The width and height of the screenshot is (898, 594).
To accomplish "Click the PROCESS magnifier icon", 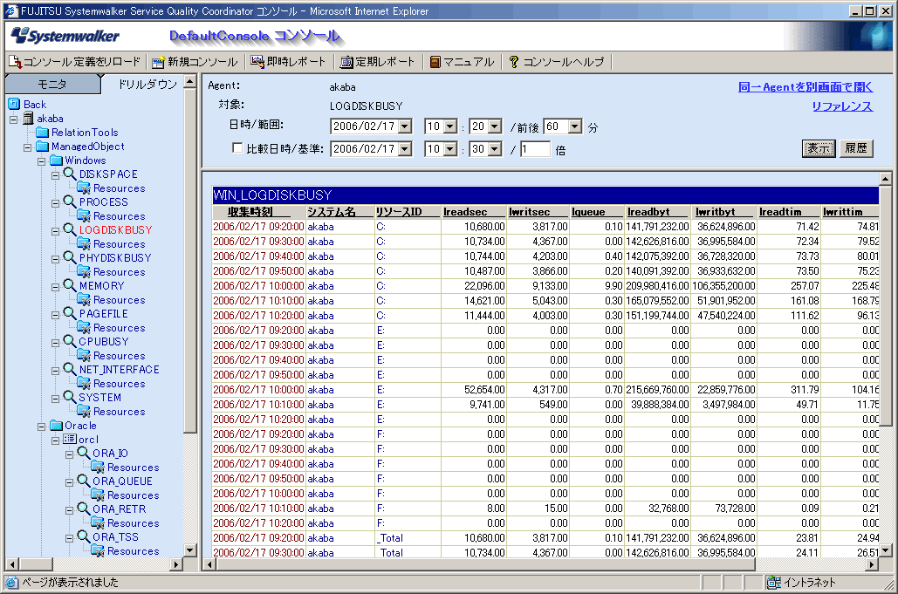I will click(x=70, y=201).
